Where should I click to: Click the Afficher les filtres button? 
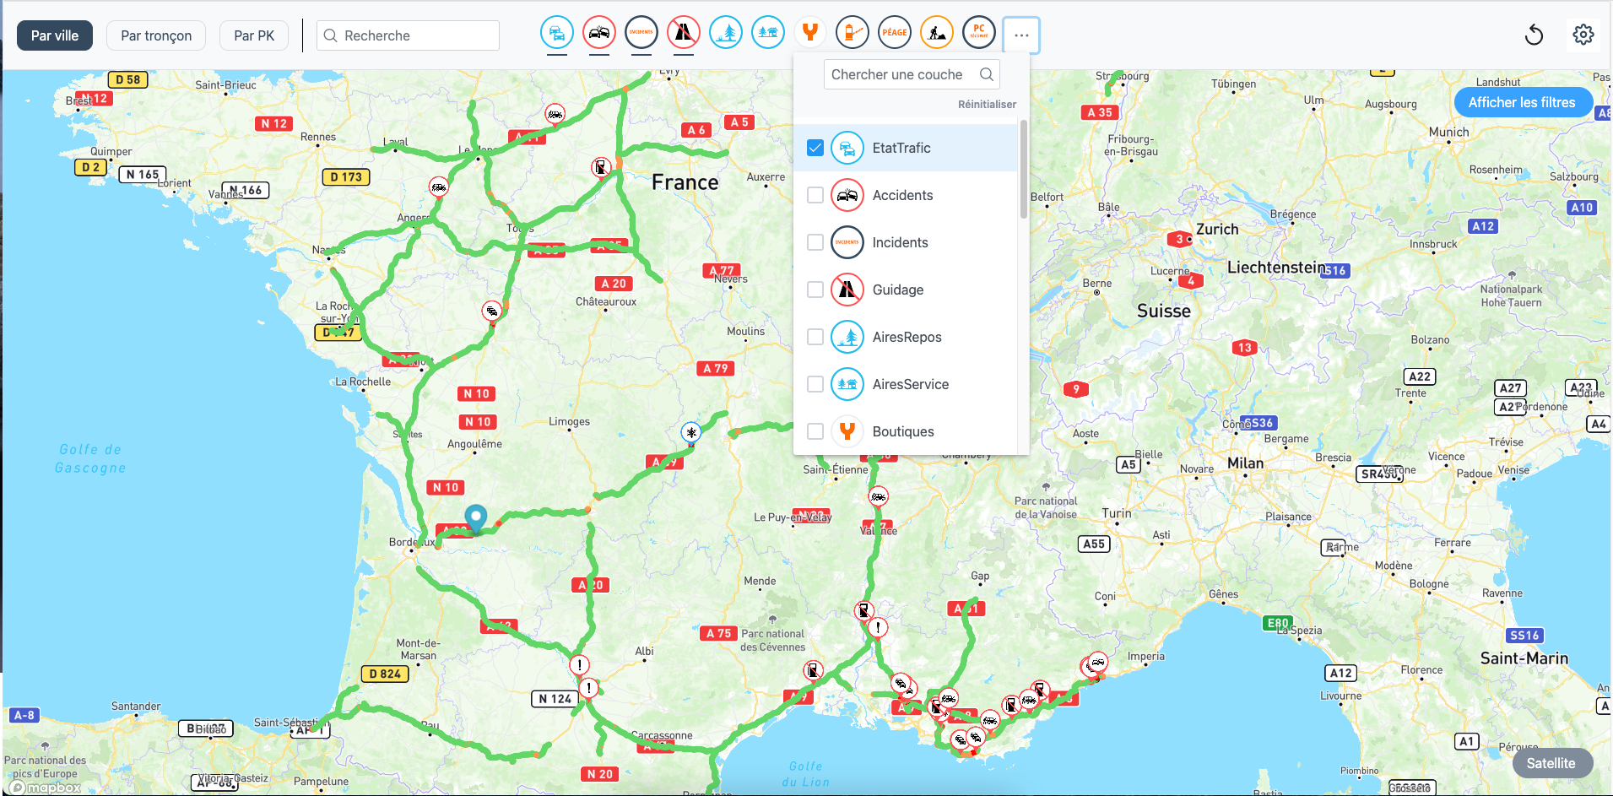1522,102
